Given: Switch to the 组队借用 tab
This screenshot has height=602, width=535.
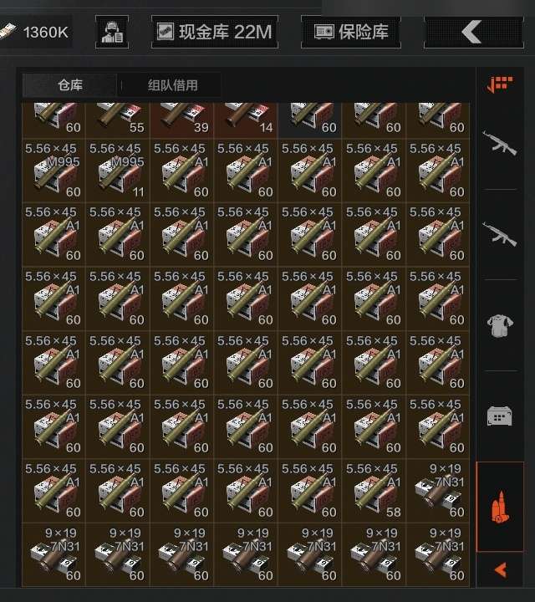Looking at the screenshot, I should pyautogui.click(x=173, y=85).
